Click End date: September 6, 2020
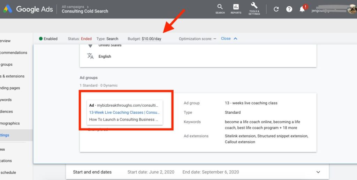The width and height of the screenshot is (357, 180). click(x=211, y=172)
